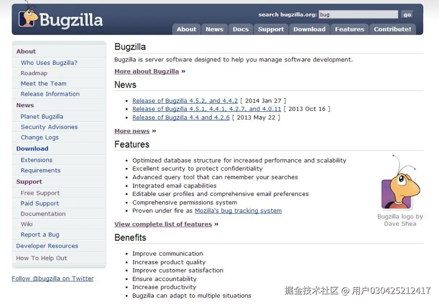Open Documentation in sidebar
Screen dimensions: 439x304
coord(43,214)
